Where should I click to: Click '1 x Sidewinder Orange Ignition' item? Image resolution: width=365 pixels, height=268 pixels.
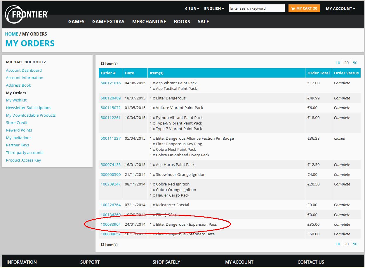pos(178,174)
